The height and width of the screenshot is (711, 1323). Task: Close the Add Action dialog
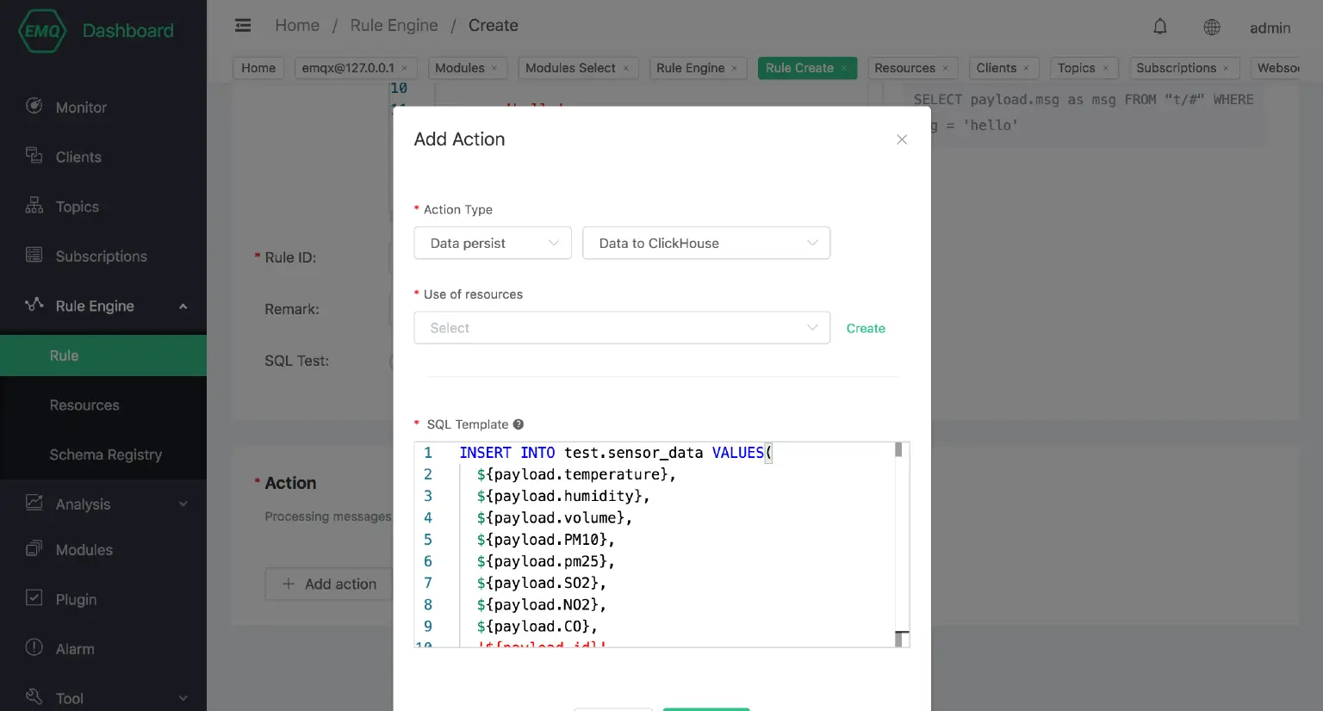(902, 139)
